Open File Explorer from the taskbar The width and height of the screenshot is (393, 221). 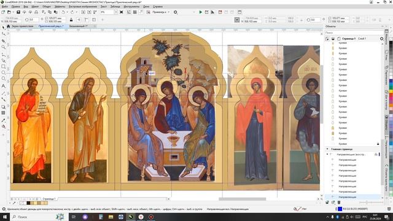111,217
